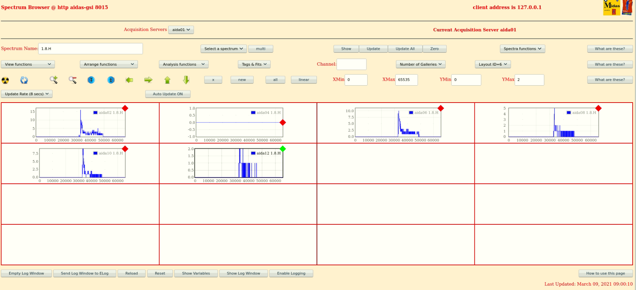The image size is (636, 290).
Task: Click the yellow radiation hazard icon
Action: pyautogui.click(x=5, y=80)
